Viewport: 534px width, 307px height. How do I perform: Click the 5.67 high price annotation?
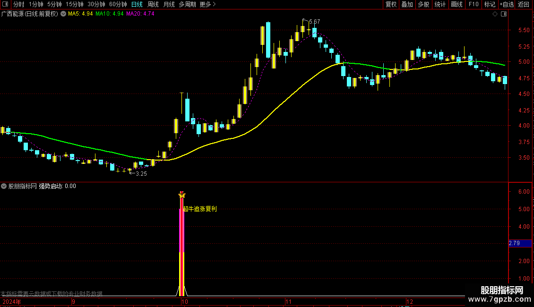click(x=314, y=21)
